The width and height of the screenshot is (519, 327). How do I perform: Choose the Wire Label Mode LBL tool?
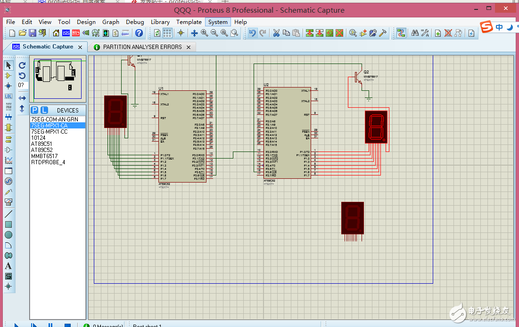(8, 96)
